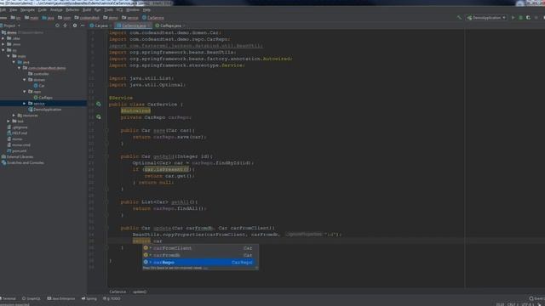
Task: Open the Window menu
Action: pos(133,10)
